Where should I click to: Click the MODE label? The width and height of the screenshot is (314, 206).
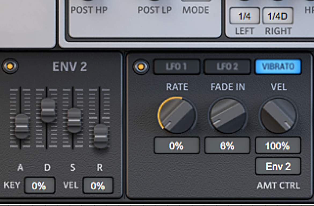(196, 10)
